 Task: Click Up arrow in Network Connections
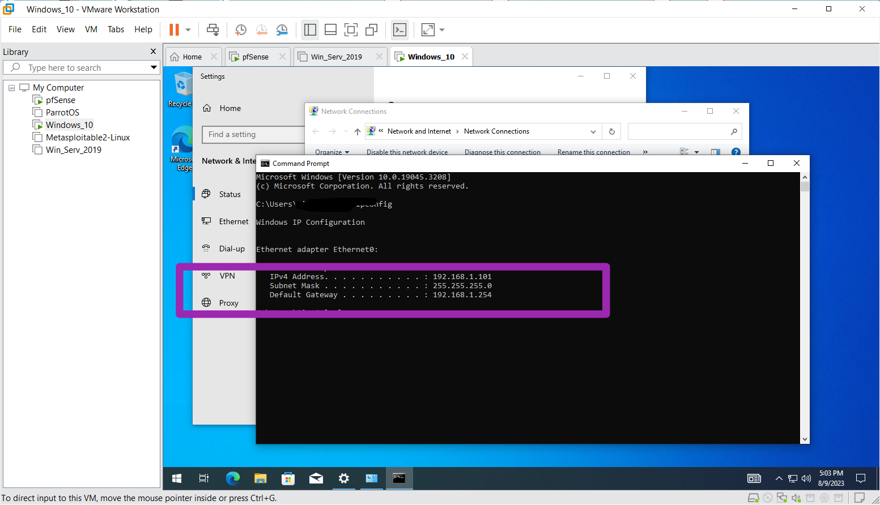pos(358,131)
